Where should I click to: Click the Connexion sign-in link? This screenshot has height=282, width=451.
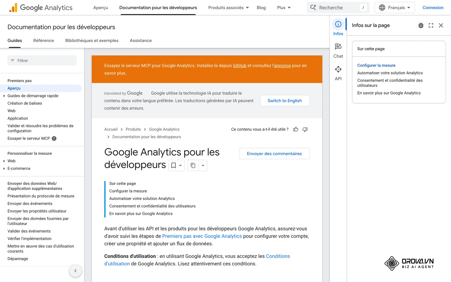(x=433, y=8)
